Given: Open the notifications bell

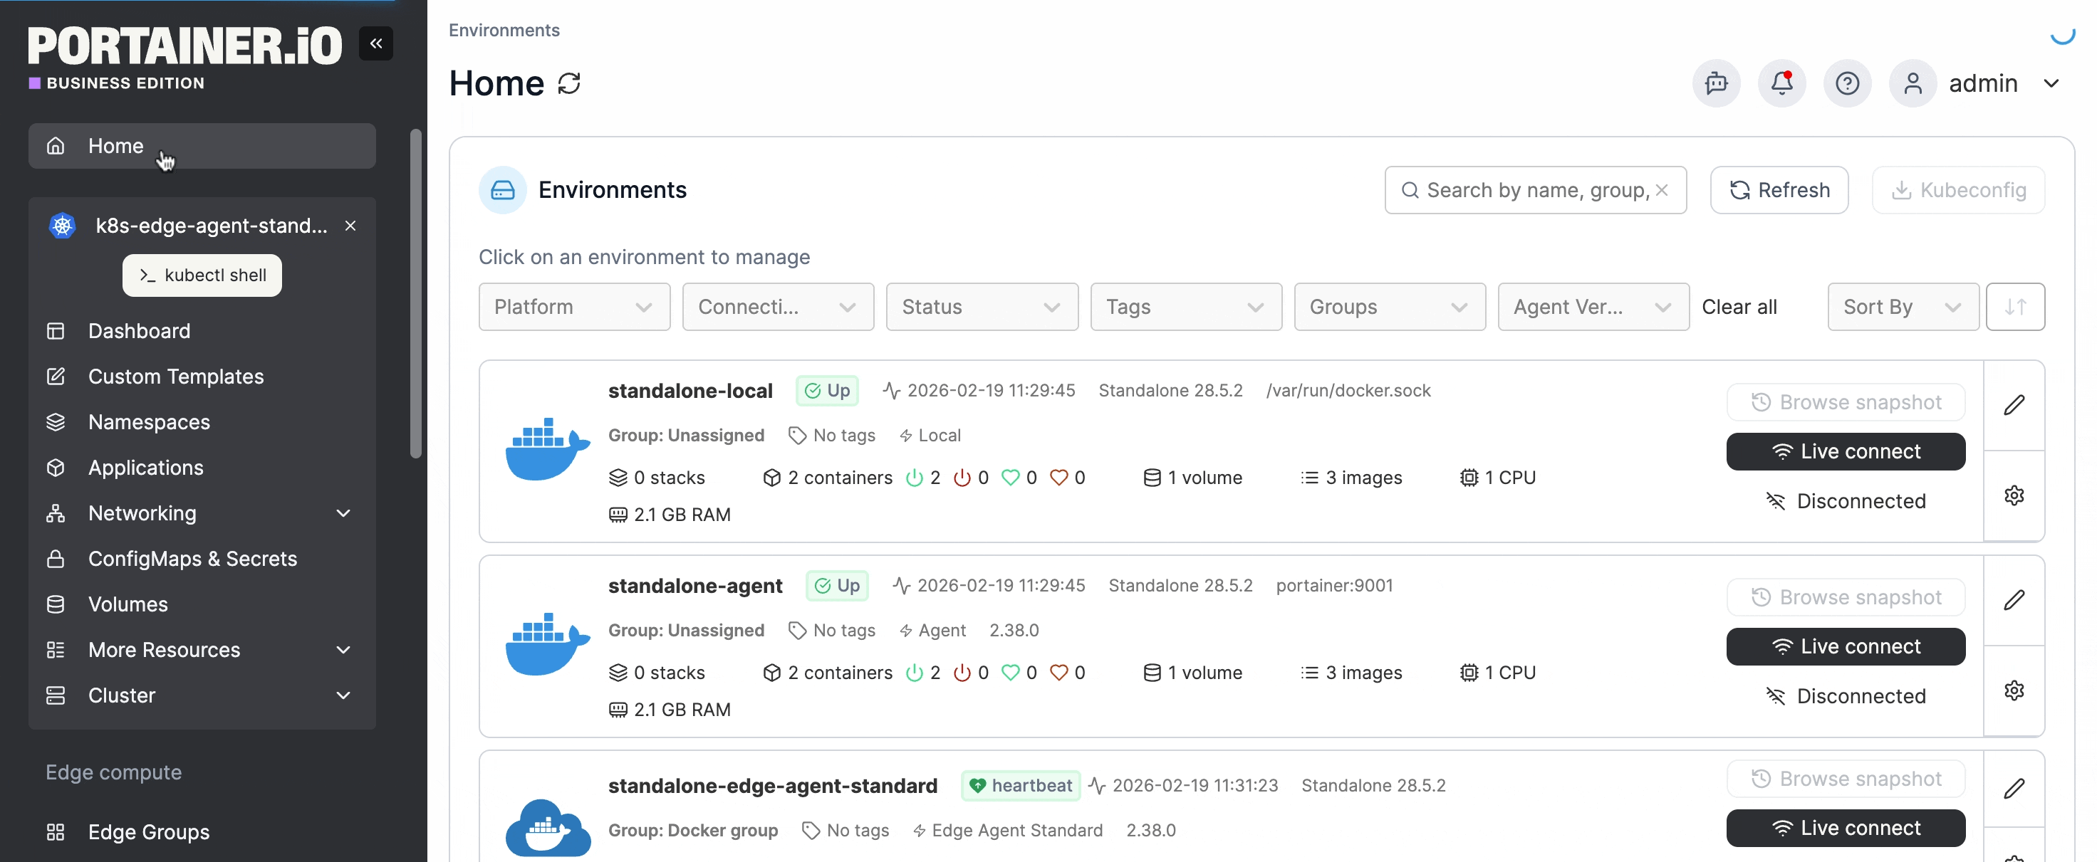Looking at the screenshot, I should [1781, 83].
